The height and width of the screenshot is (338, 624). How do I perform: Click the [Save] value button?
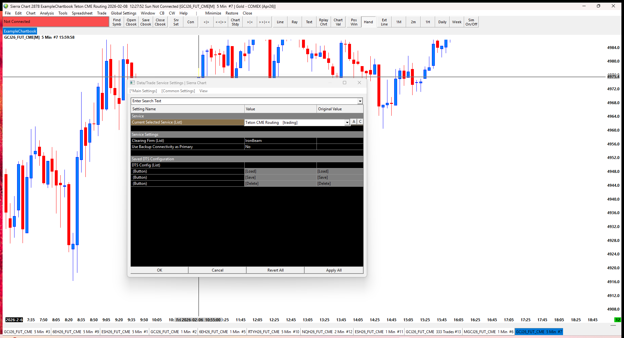280,177
